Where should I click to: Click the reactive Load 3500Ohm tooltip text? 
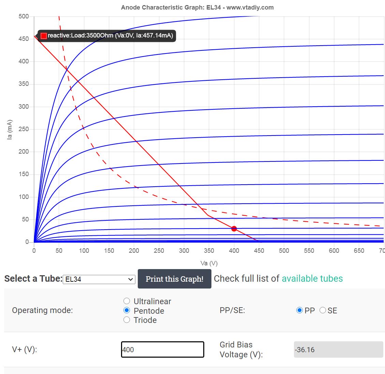tap(110, 35)
